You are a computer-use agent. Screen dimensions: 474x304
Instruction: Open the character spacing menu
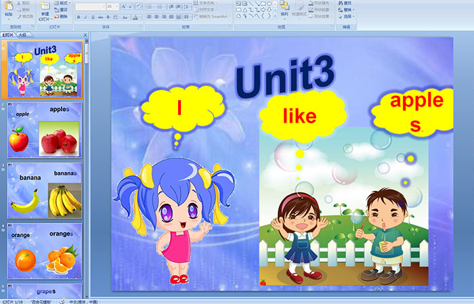(x=116, y=17)
